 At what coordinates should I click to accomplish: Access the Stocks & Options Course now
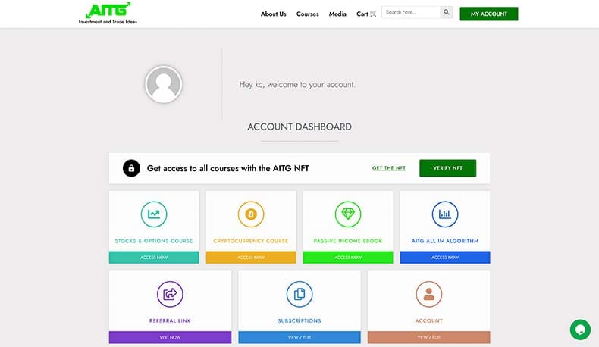point(154,258)
